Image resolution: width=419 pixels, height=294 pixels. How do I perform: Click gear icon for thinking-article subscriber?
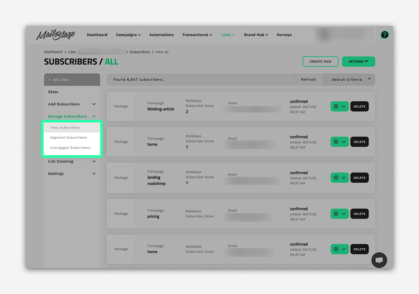point(336,106)
